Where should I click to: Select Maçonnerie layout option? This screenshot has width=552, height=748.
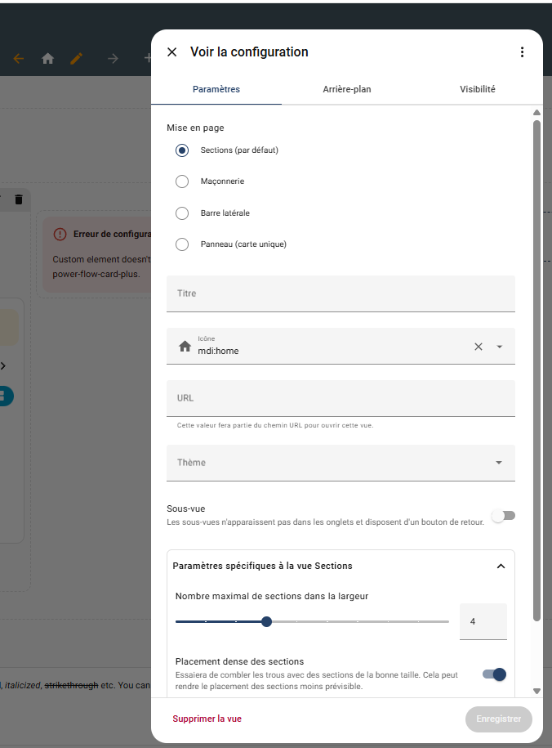click(182, 181)
